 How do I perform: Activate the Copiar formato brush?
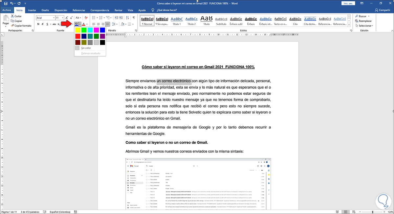click(21, 25)
